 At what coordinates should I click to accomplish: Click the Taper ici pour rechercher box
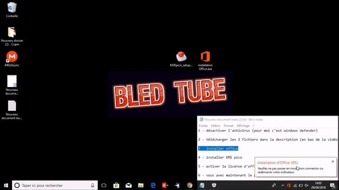[55, 185]
